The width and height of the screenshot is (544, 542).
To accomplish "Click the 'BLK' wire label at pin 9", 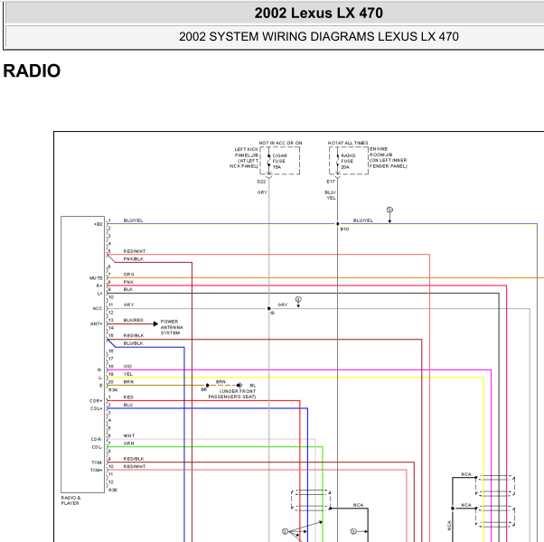I will pyautogui.click(x=128, y=289).
